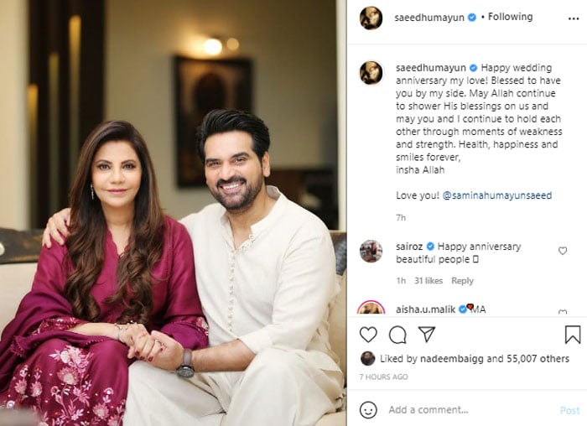
Task: Click saeedhumayun header profile picture
Action: coord(371,18)
